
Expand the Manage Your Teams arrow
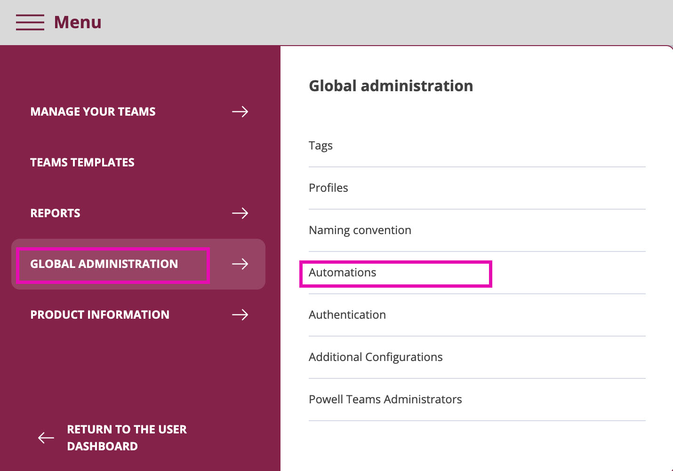pyautogui.click(x=240, y=111)
